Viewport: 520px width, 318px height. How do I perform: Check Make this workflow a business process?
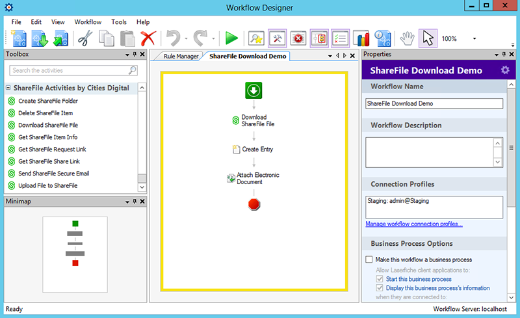[369, 259]
